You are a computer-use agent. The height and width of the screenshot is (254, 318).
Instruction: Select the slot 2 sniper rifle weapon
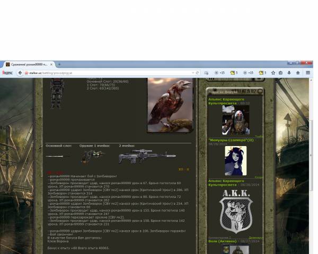(x=147, y=156)
